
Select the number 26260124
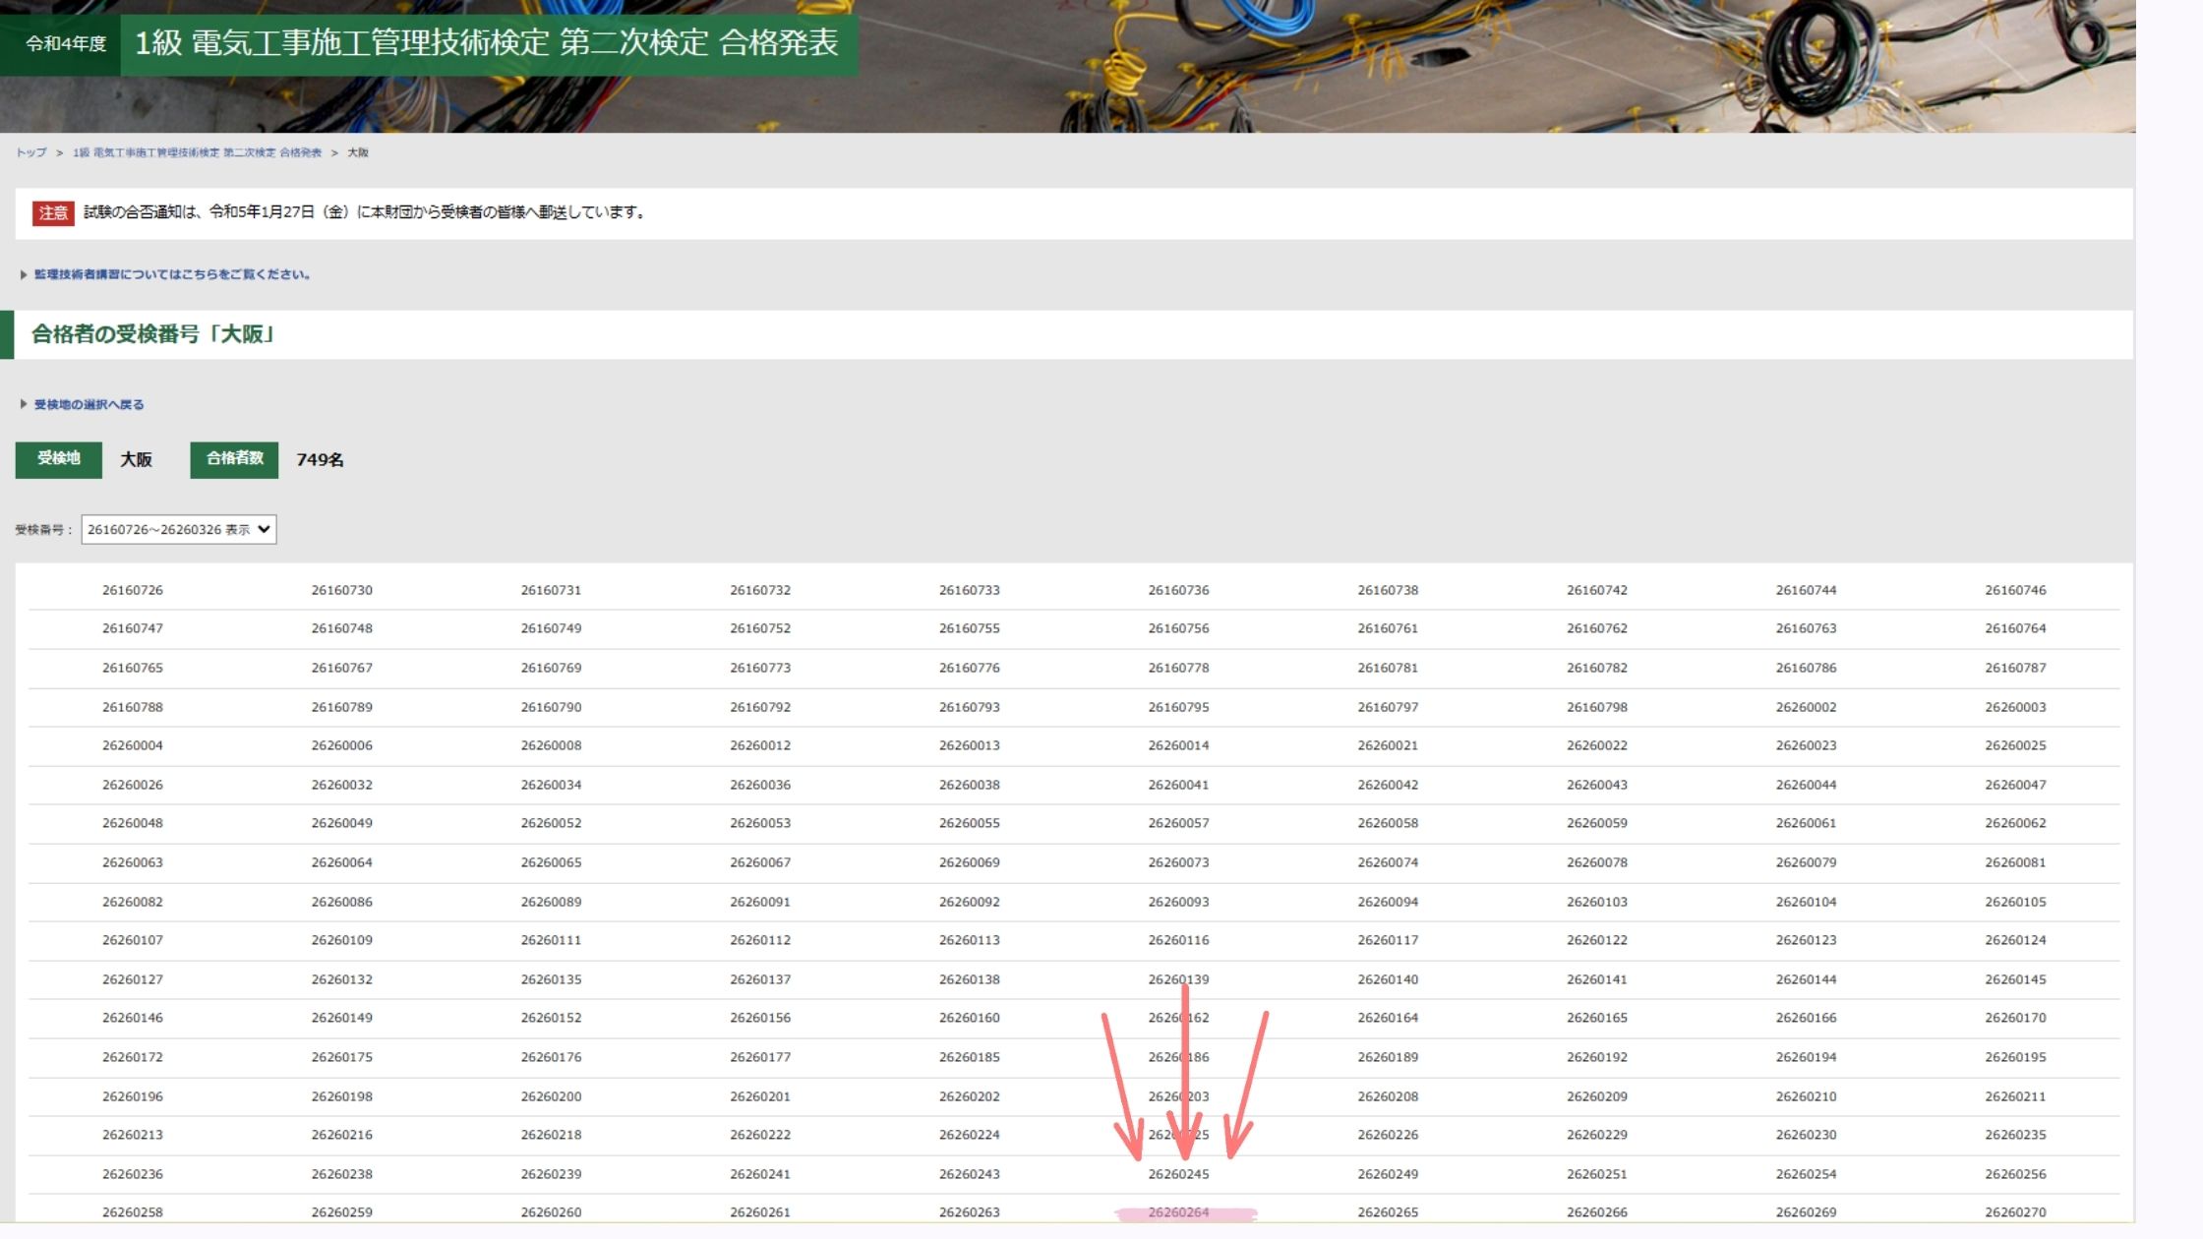click(2015, 940)
